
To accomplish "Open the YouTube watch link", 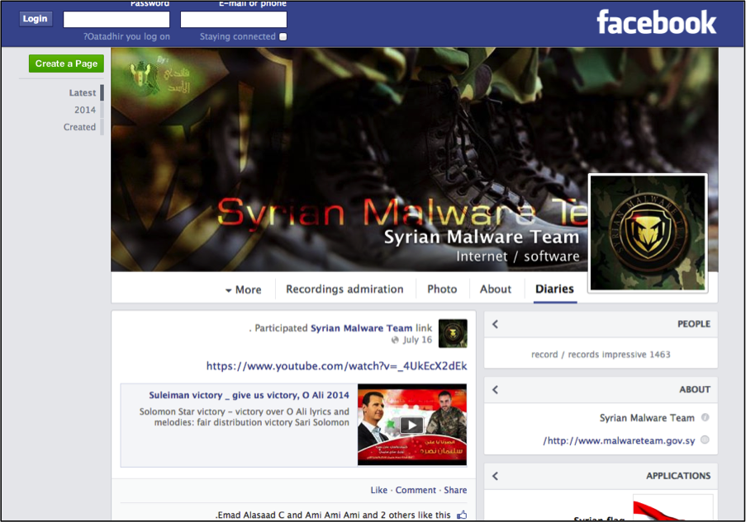I will click(336, 366).
